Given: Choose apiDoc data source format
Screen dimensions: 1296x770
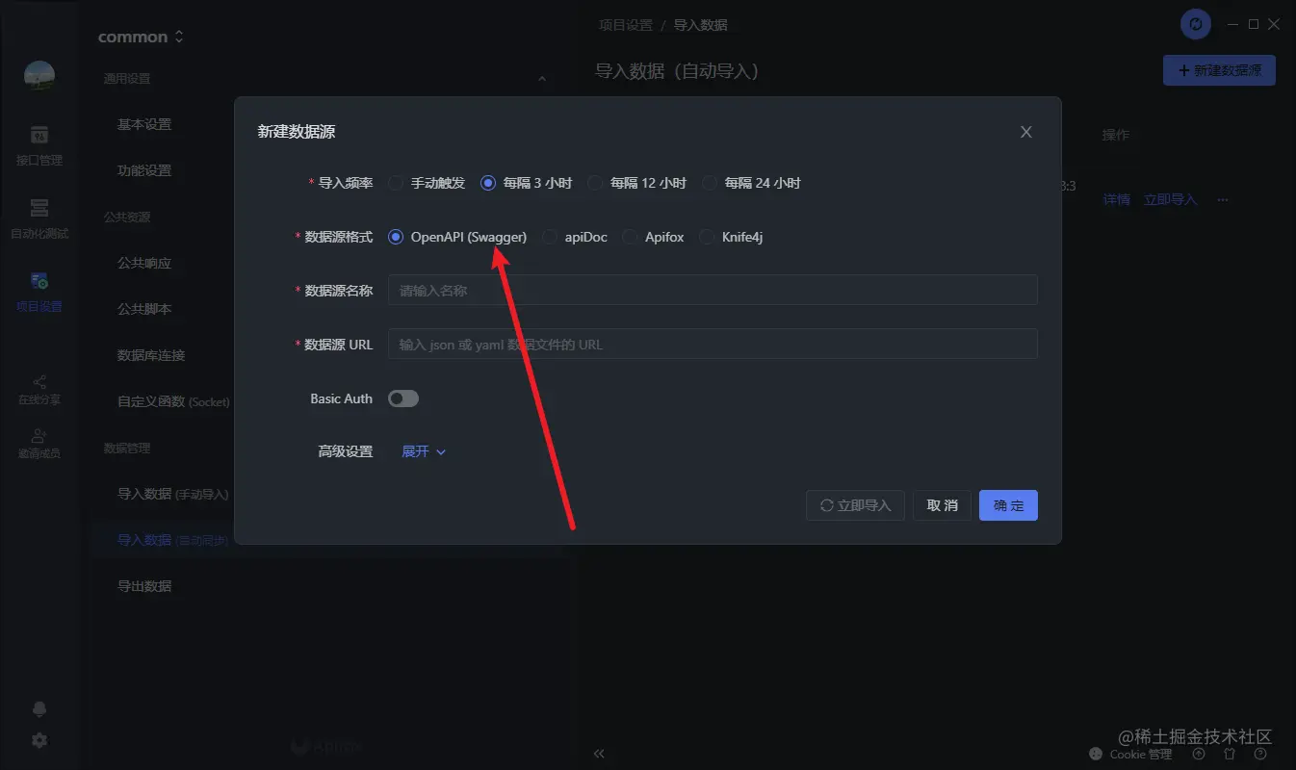Looking at the screenshot, I should click(x=575, y=237).
